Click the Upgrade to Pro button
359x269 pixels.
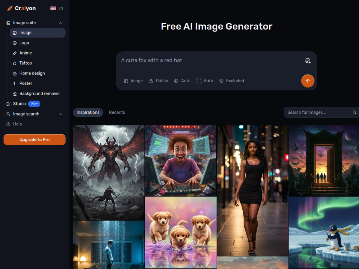pyautogui.click(x=34, y=140)
